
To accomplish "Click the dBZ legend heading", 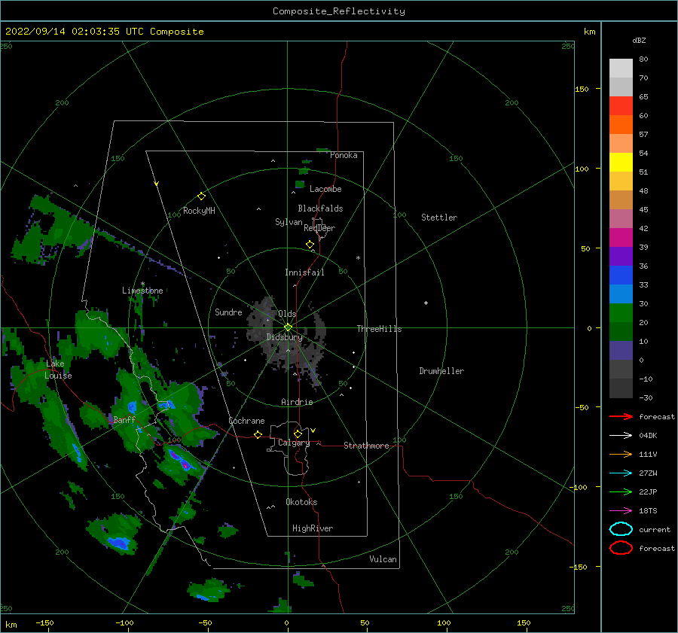I will 639,40.
